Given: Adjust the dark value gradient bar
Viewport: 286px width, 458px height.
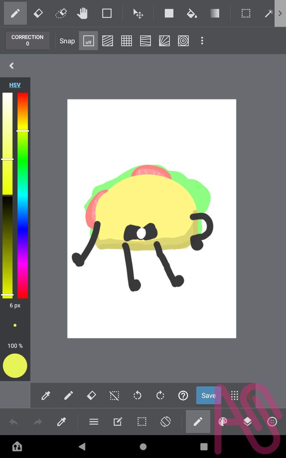Looking at the screenshot, I should pos(8,247).
